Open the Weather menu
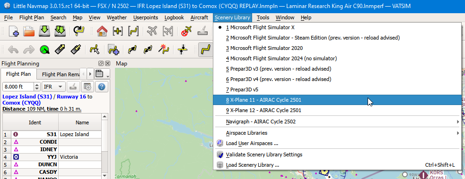 click(x=116, y=17)
